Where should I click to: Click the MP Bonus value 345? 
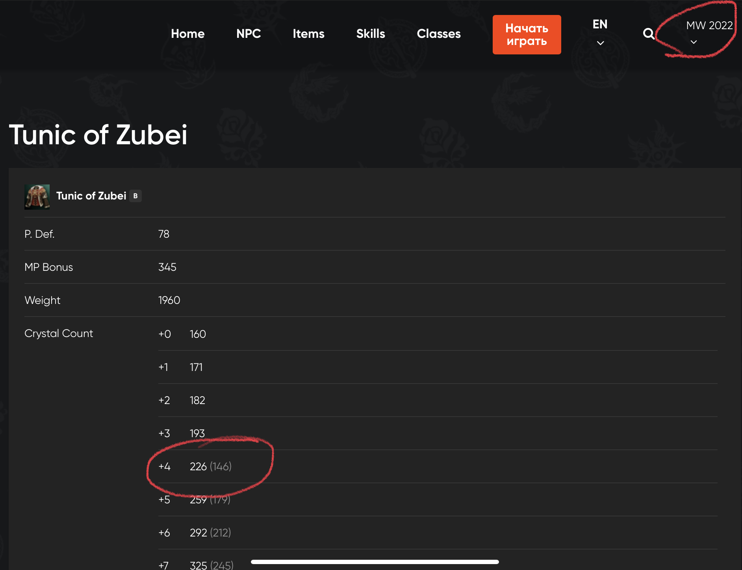[167, 267]
